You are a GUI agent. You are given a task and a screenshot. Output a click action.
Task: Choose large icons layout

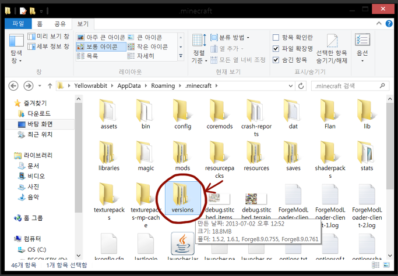point(145,37)
